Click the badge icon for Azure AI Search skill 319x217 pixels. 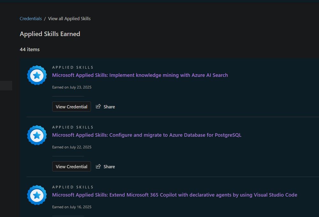click(x=37, y=76)
